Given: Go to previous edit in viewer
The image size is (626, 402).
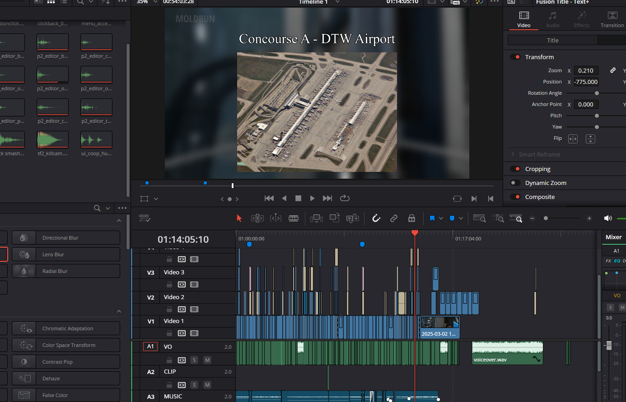Looking at the screenshot, I should click(491, 199).
